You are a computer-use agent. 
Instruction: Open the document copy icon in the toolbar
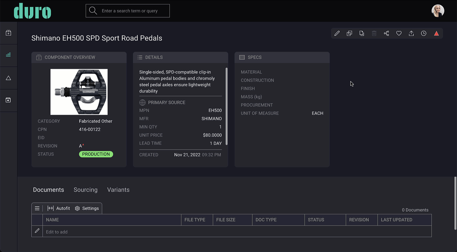pyautogui.click(x=362, y=33)
